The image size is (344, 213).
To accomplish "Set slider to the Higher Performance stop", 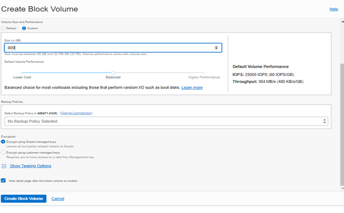I will tap(204, 73).
